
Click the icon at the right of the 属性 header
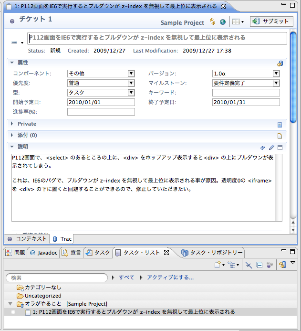click(280, 63)
